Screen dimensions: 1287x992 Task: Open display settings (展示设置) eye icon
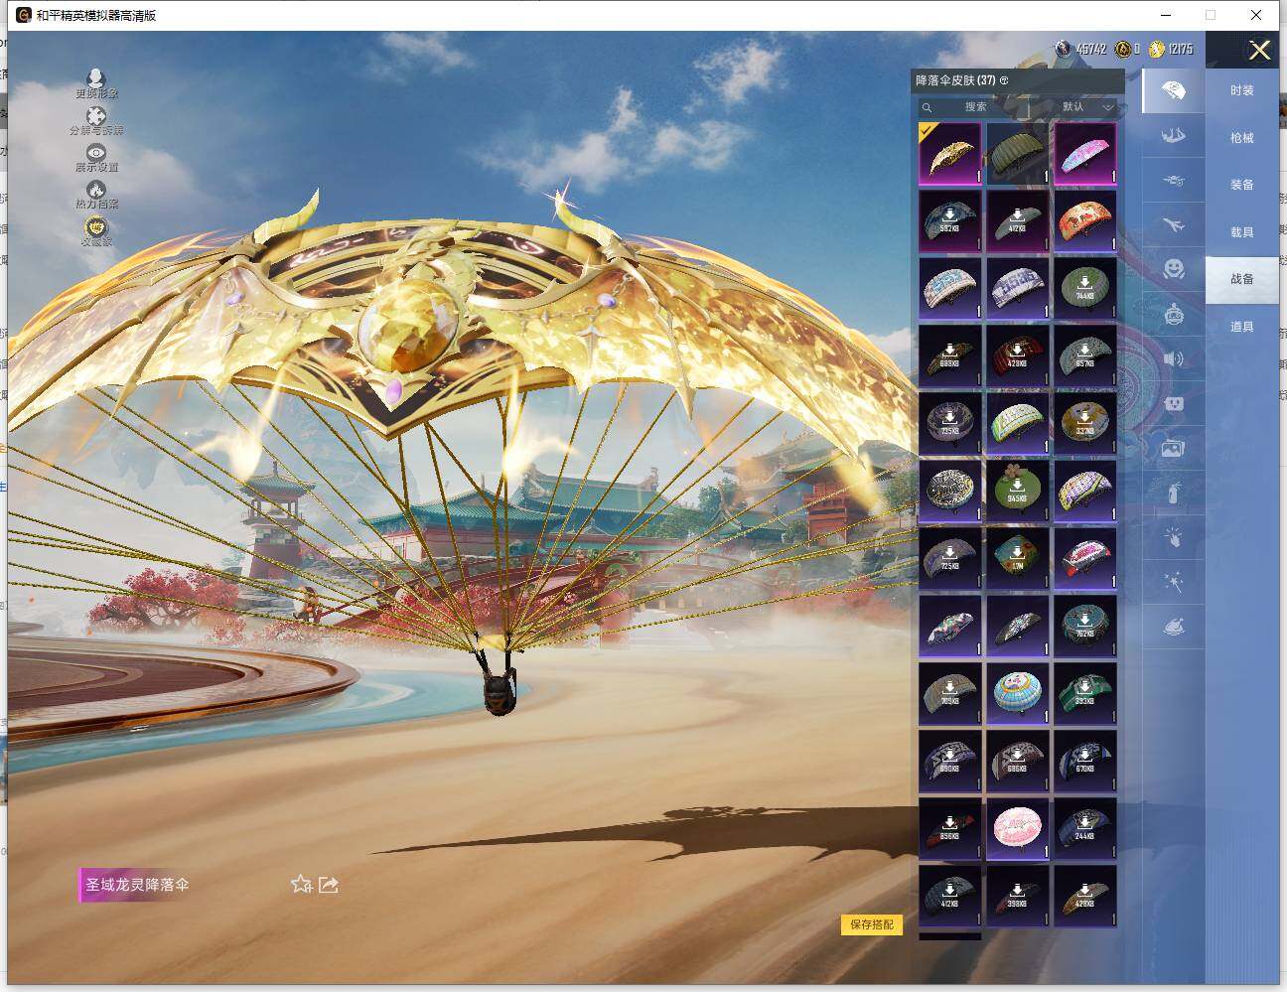click(96, 152)
